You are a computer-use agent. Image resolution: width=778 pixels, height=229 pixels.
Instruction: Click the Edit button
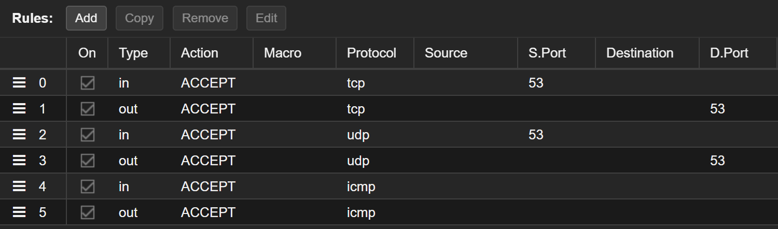point(266,18)
